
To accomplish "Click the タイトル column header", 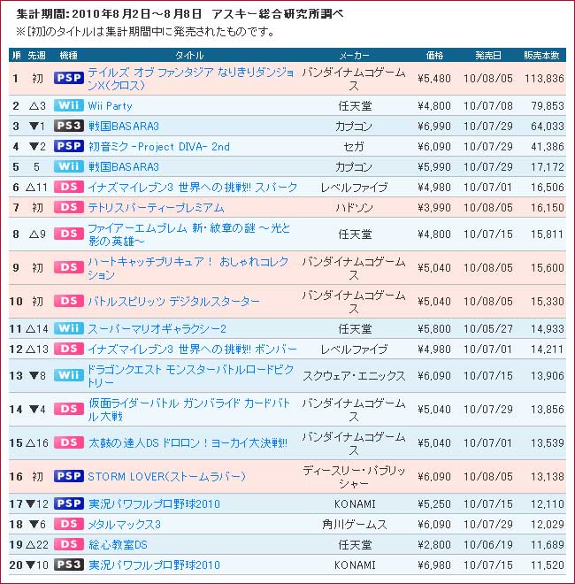I will point(189,56).
